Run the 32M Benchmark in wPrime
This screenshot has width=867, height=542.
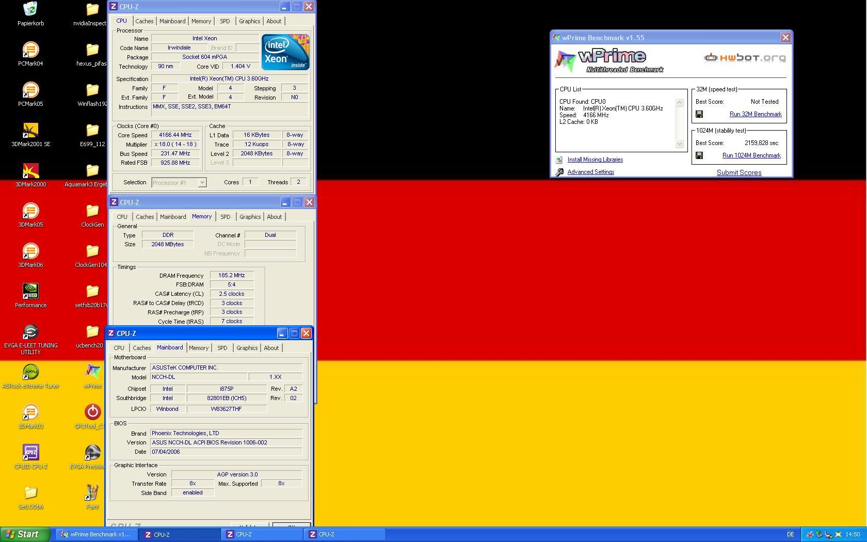(x=756, y=114)
